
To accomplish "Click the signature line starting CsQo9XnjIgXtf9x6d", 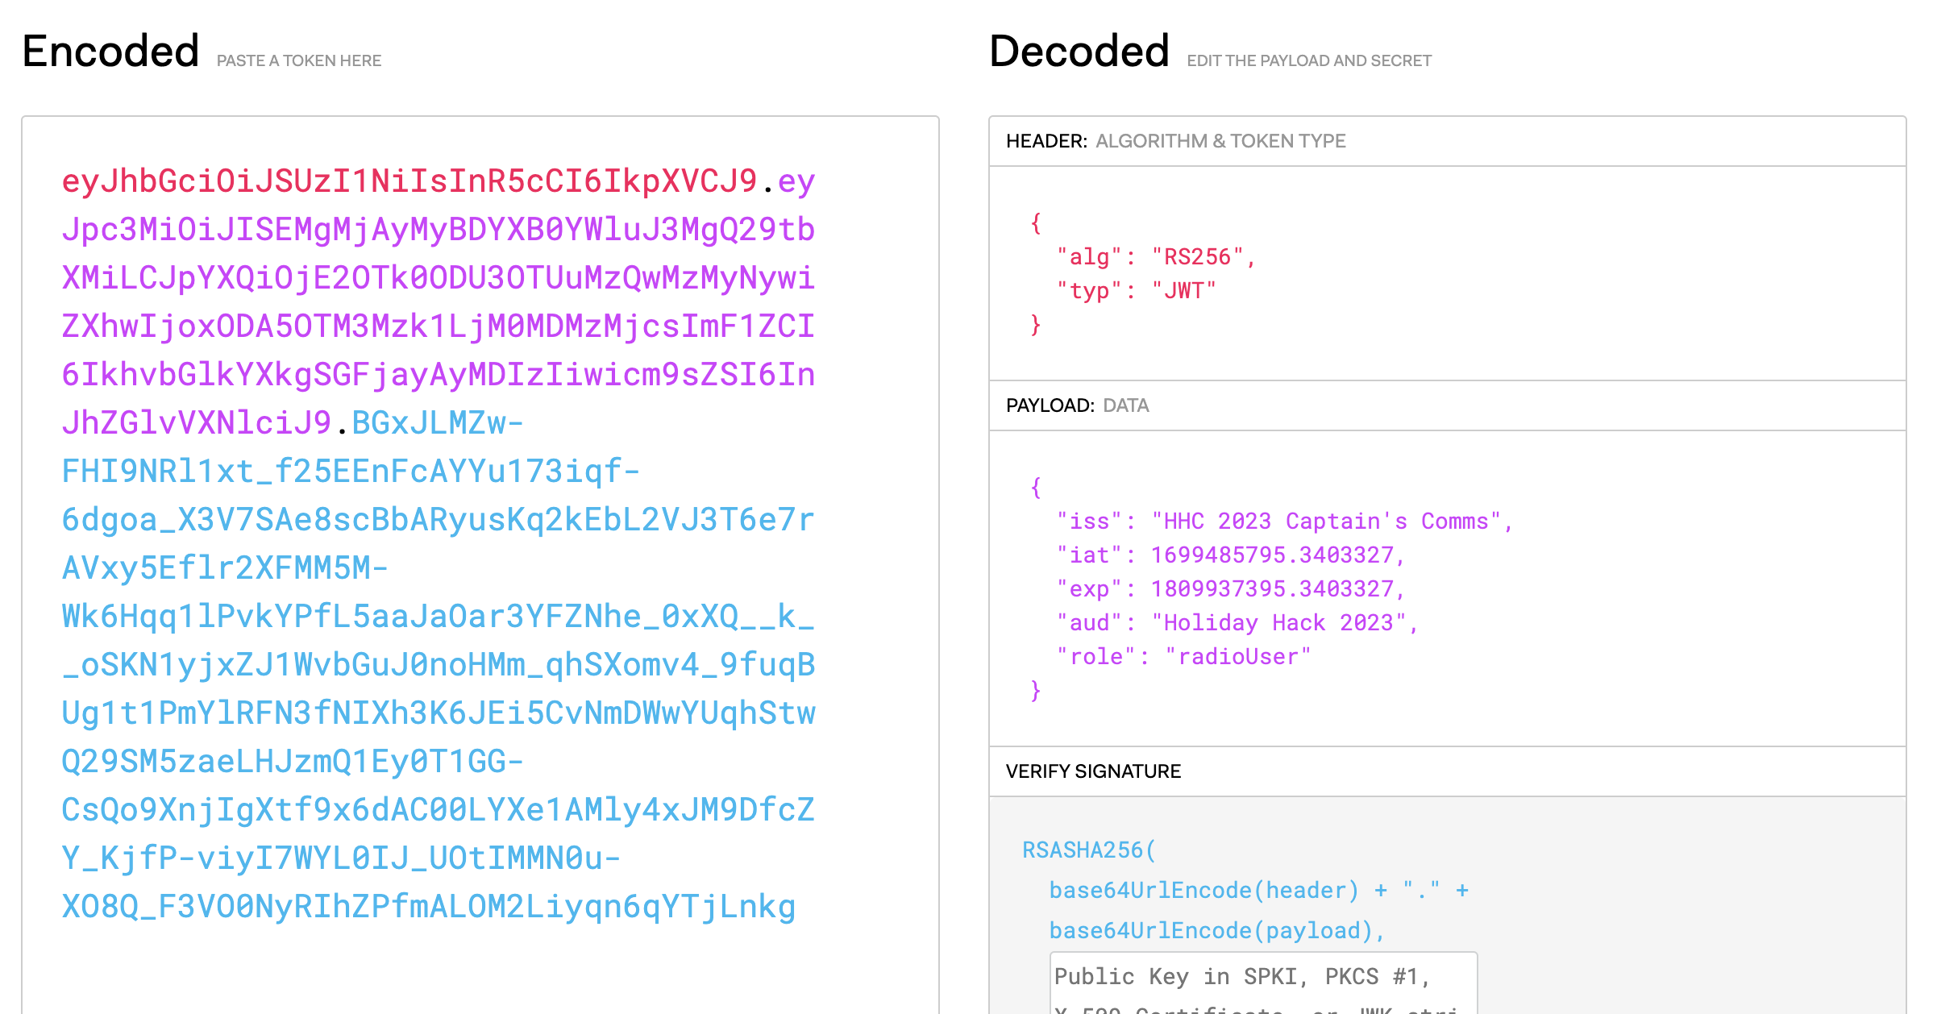I will click(439, 810).
